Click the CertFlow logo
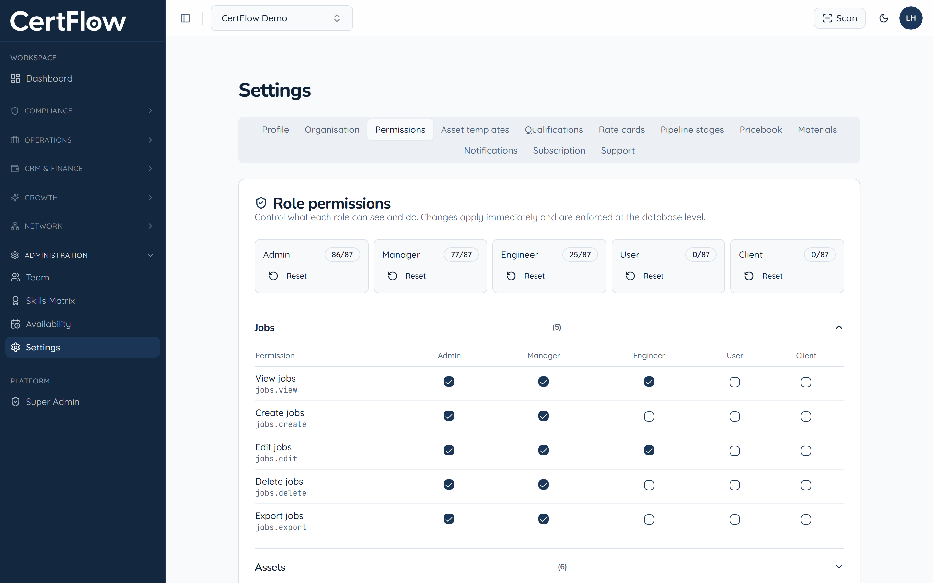Image resolution: width=933 pixels, height=583 pixels. point(68,21)
